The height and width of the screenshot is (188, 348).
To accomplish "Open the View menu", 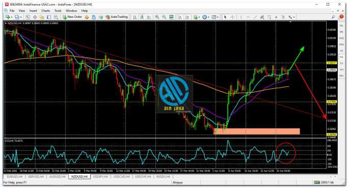I will [22, 11].
